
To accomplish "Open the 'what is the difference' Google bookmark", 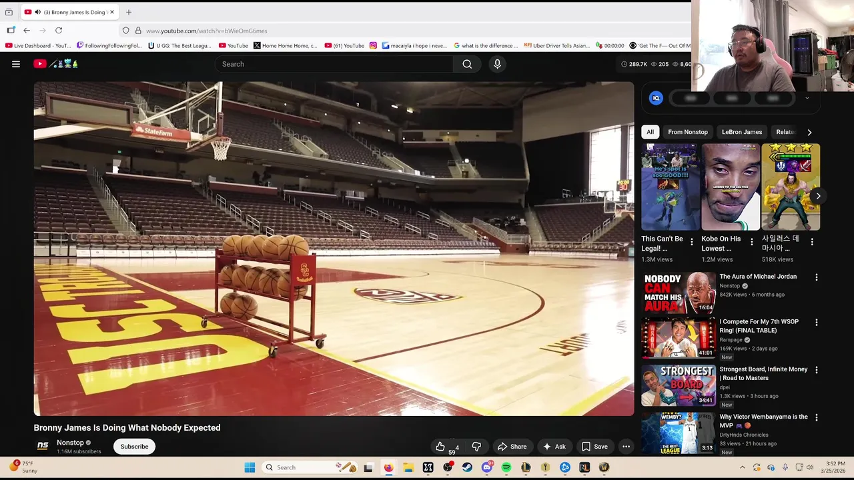I will point(486,46).
